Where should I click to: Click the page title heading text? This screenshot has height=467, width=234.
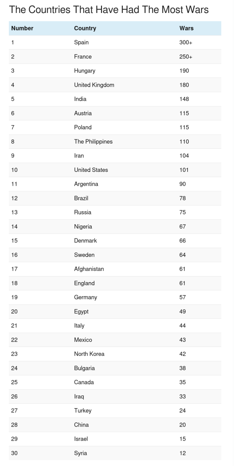[x=109, y=10]
